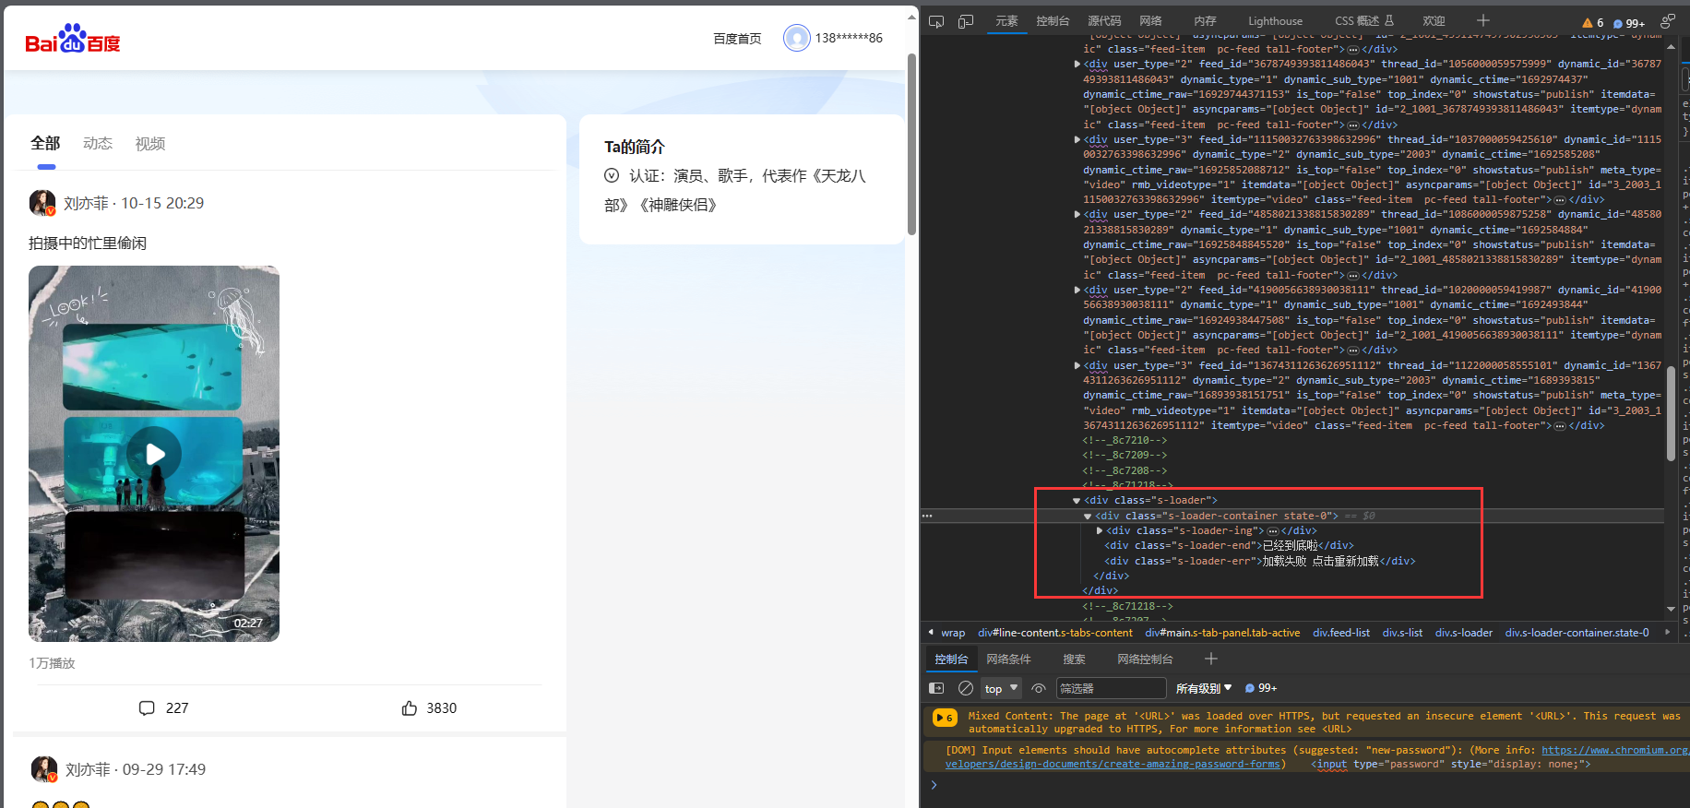The height and width of the screenshot is (808, 1690).
Task: Open the CSS 概述 tab
Action: coord(1364,21)
